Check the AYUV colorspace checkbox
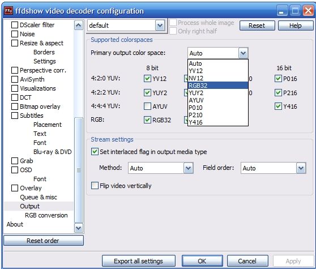This screenshot has height=269, width=316. 147,106
